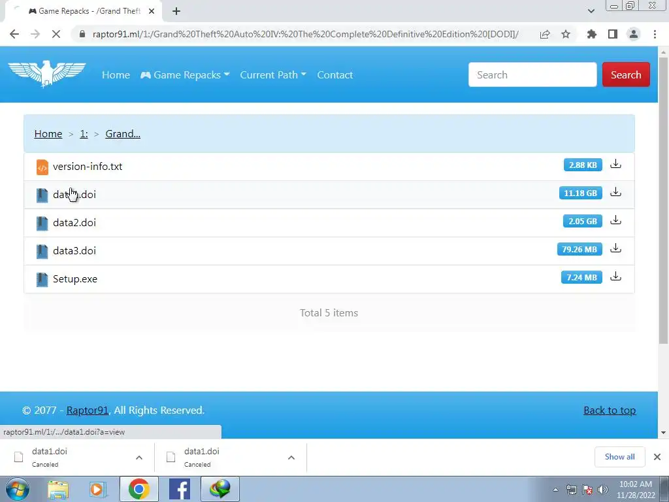Open the share page icon in address bar
Screen dimensions: 669x502
tap(545, 34)
